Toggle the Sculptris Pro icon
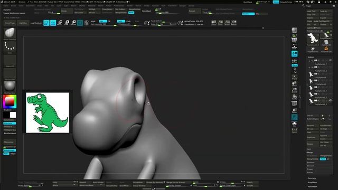Image resolution: width=338 pixels, height=190 pixels. coord(87,23)
